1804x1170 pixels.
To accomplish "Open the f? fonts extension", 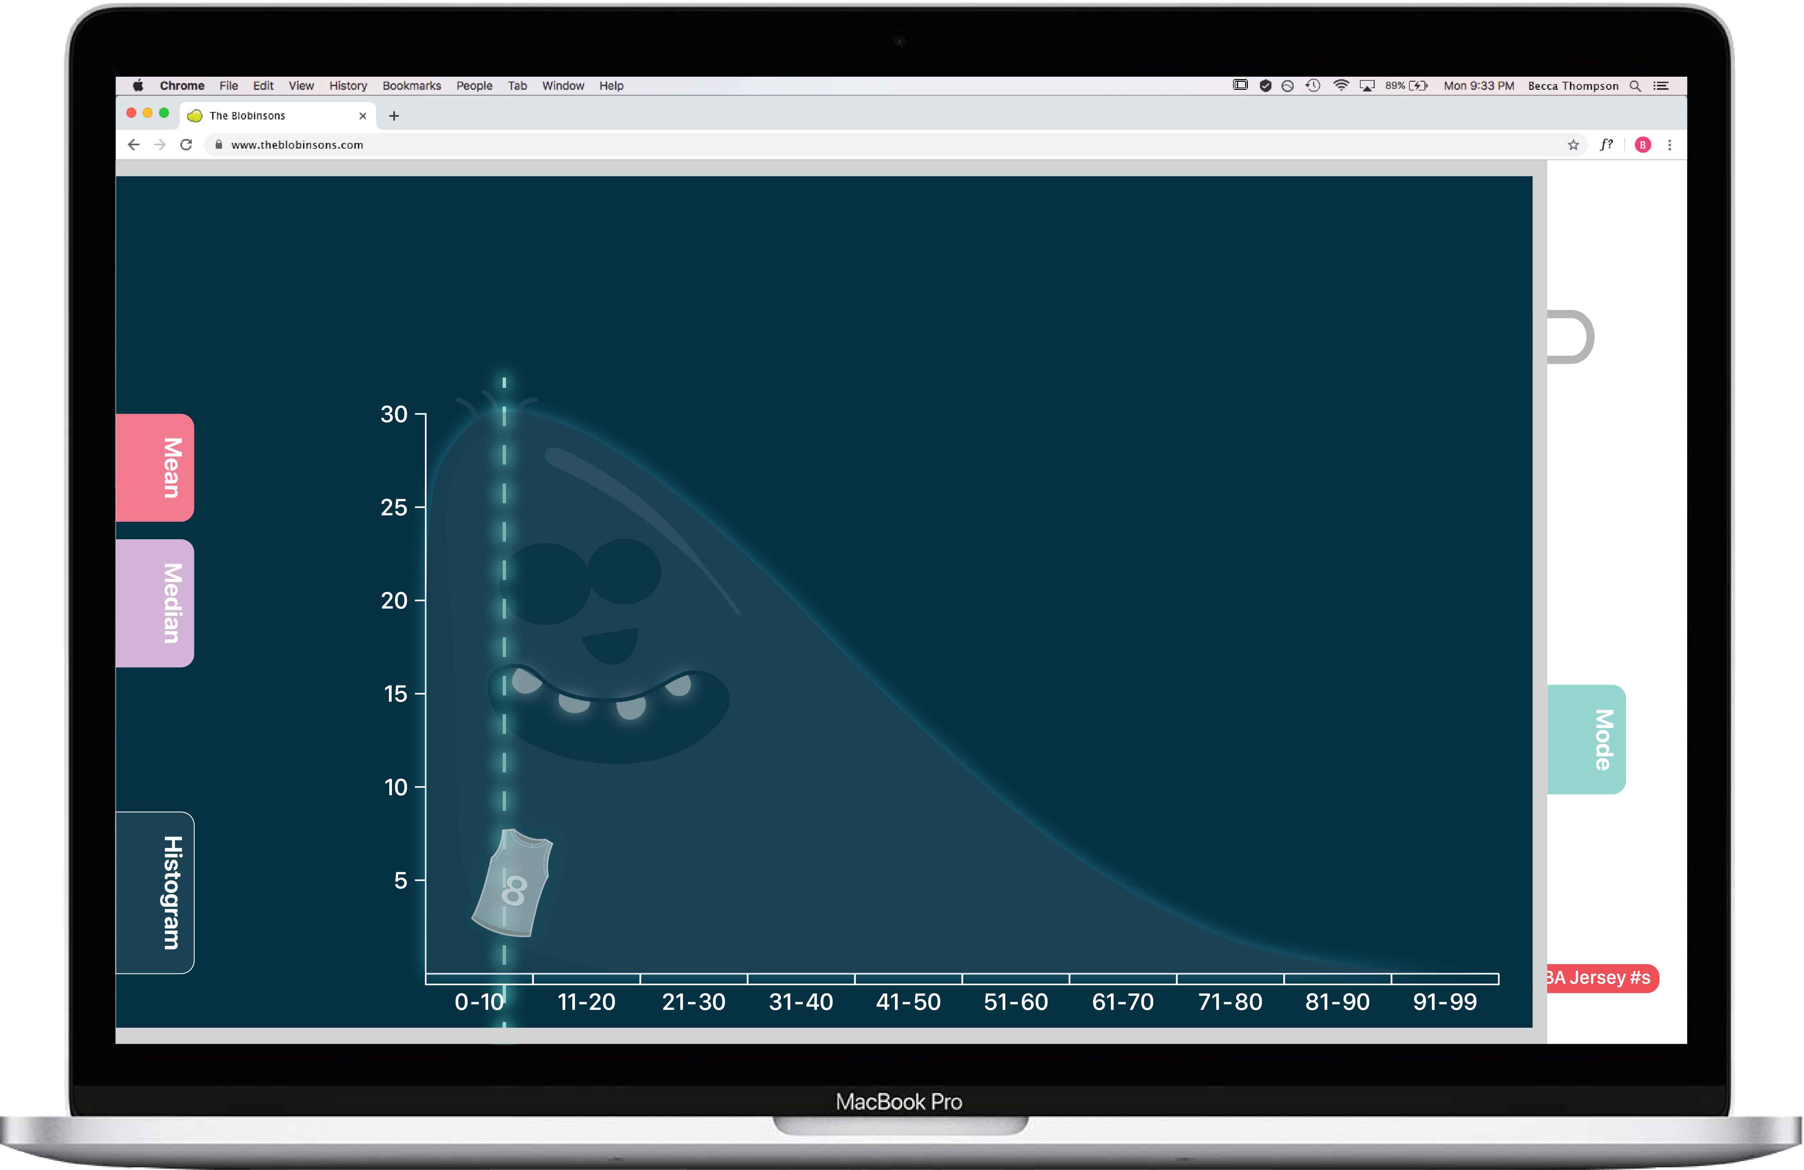I will click(1606, 144).
